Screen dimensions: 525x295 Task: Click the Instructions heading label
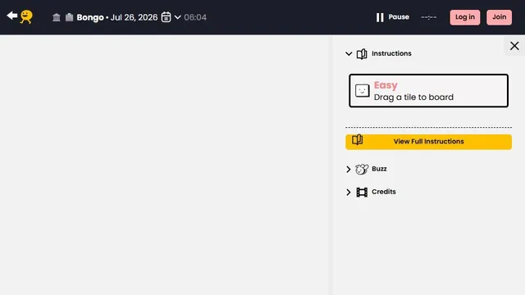coord(391,53)
